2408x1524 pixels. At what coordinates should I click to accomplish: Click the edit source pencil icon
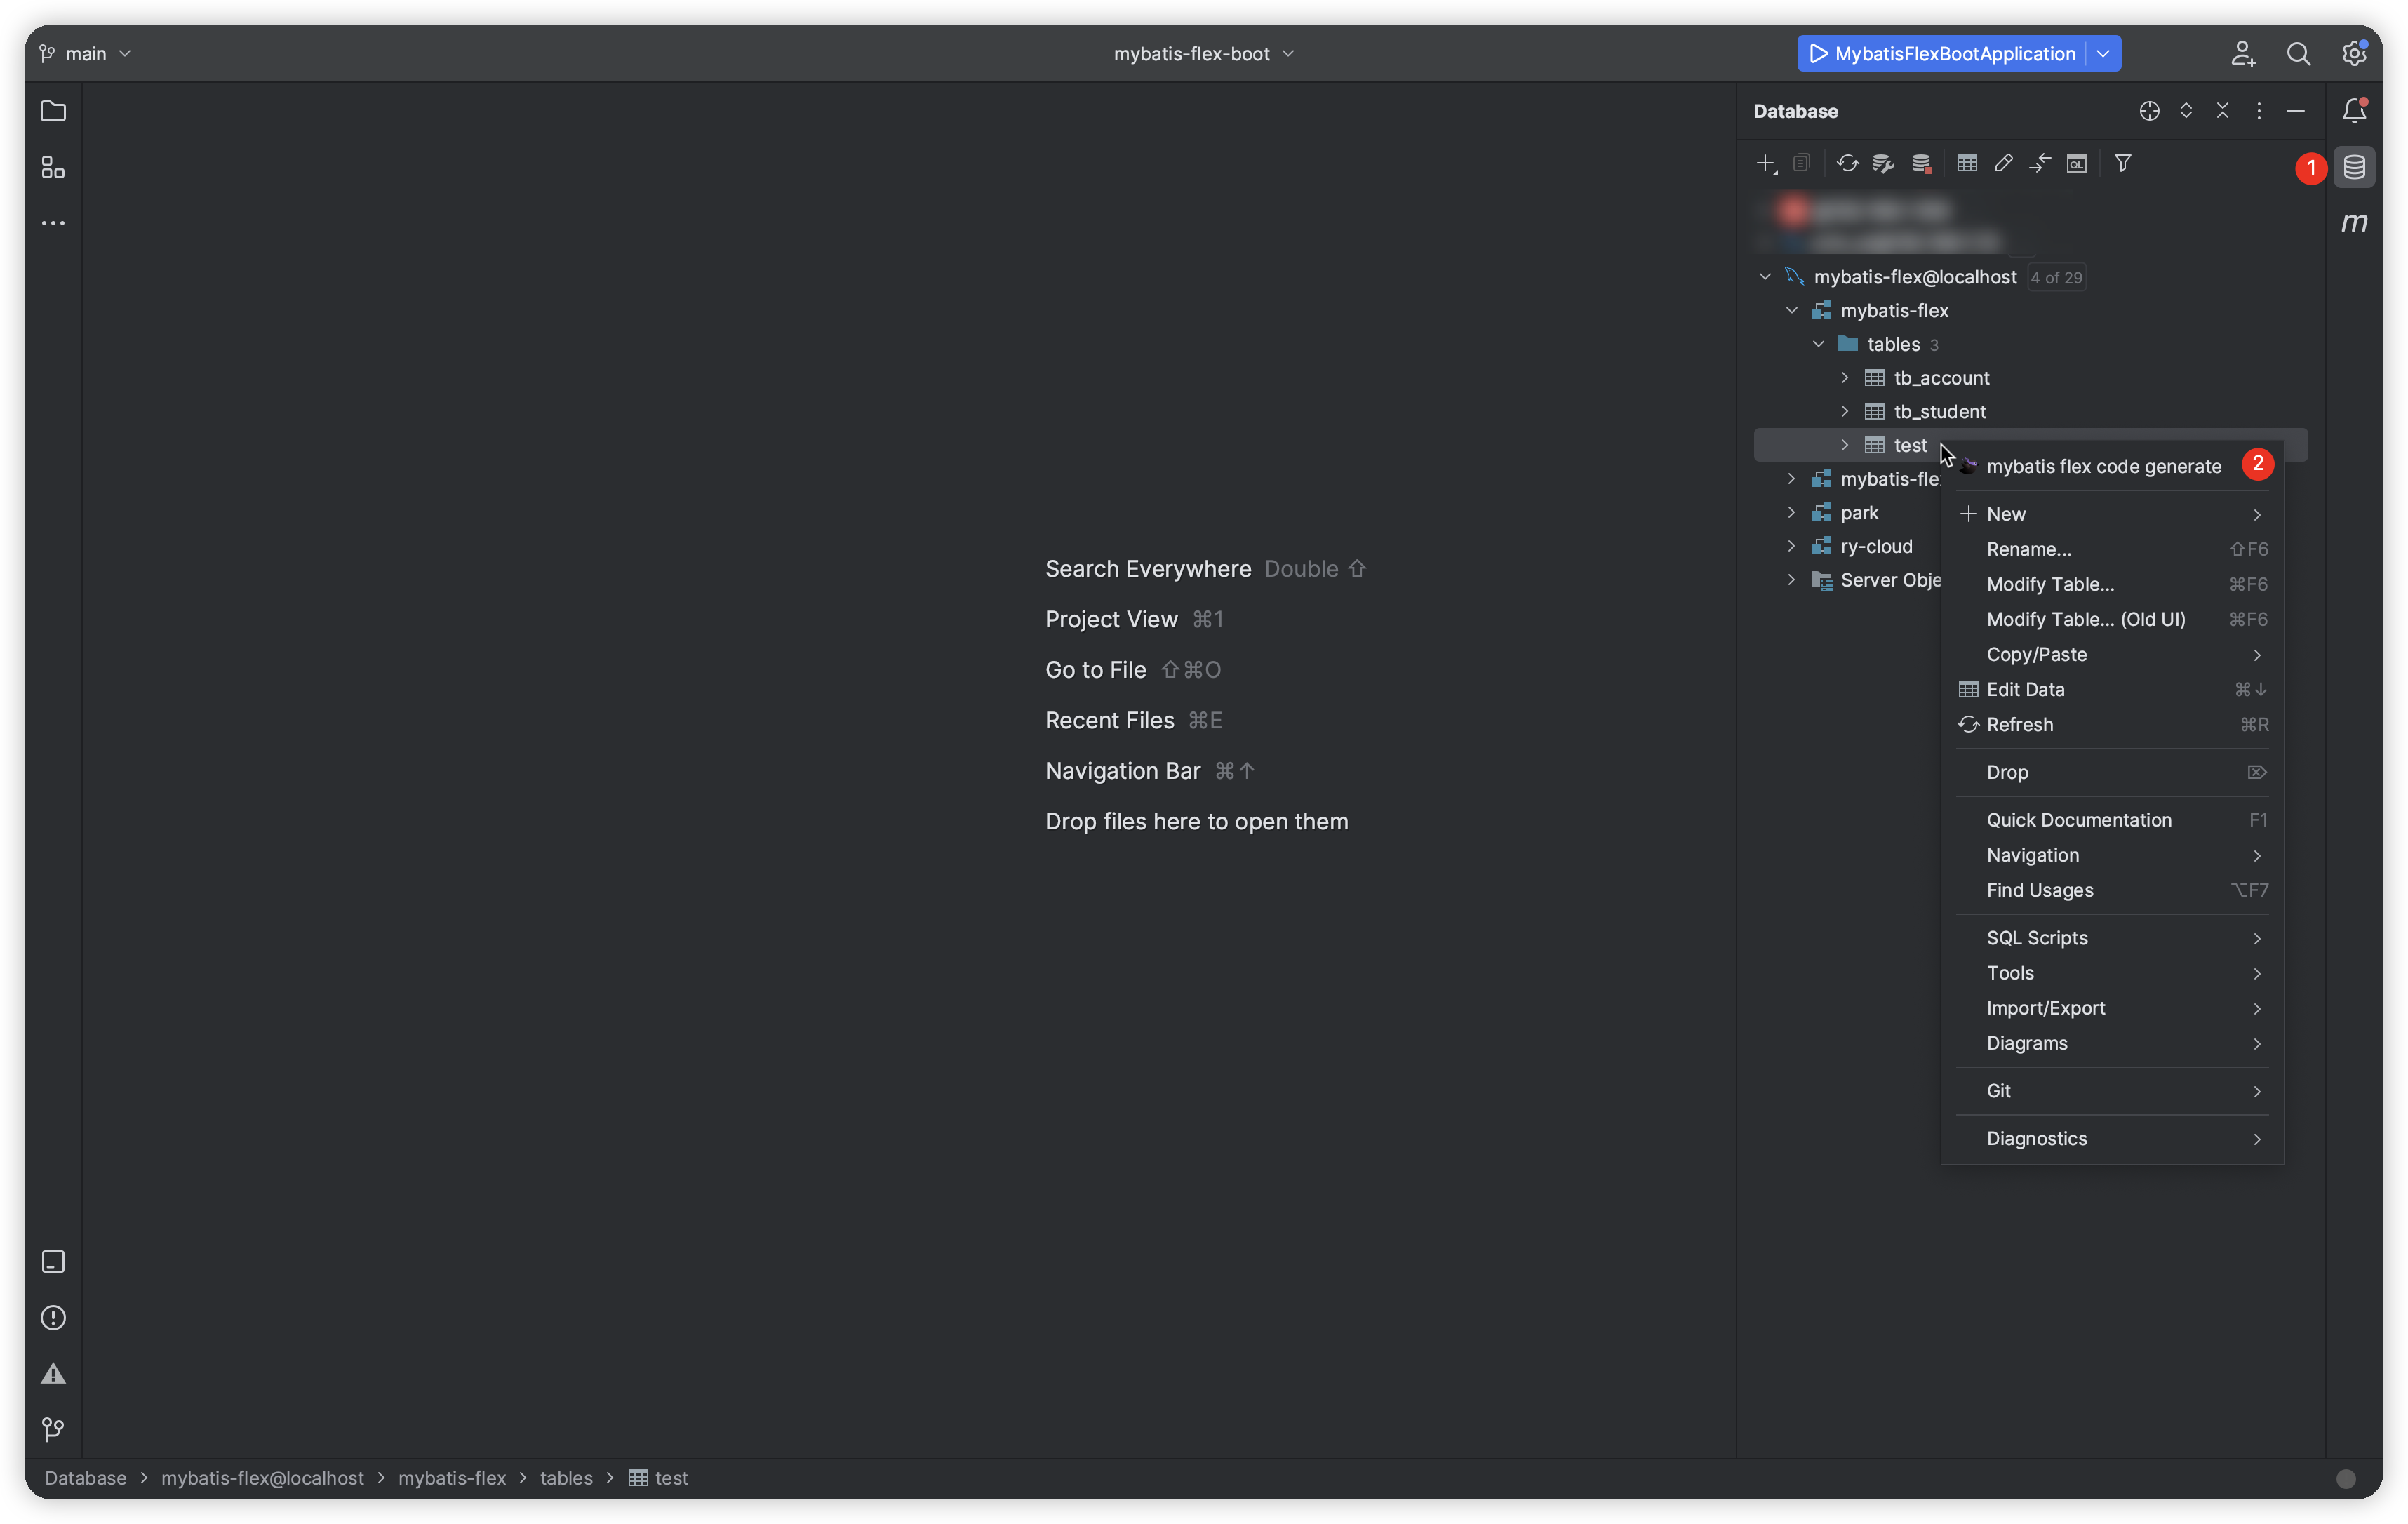[2003, 163]
